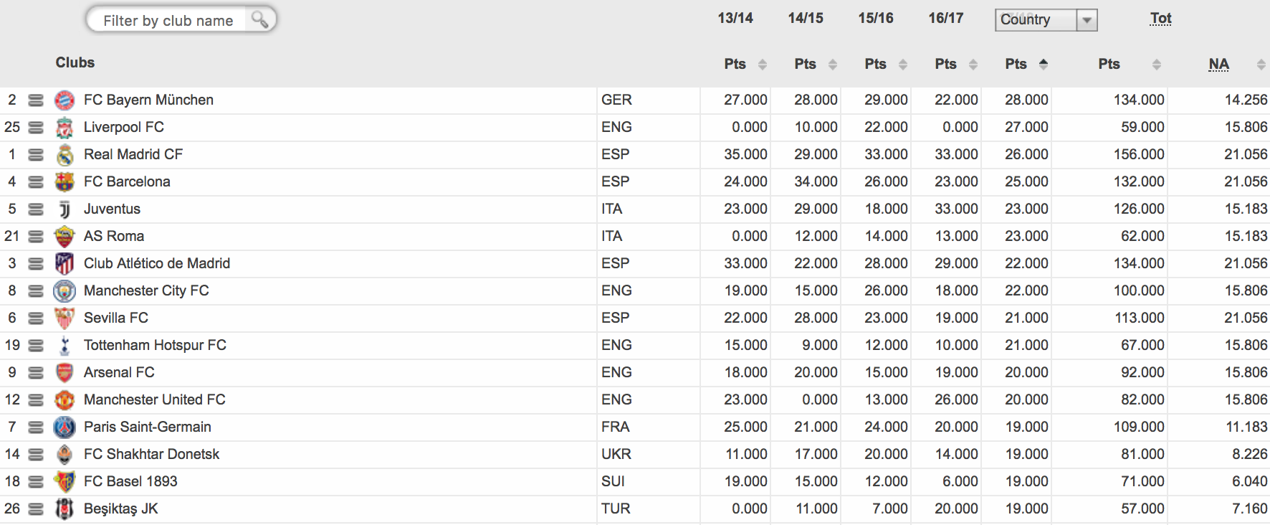
Task: Click the Liverpool FC club crest
Action: tap(65, 128)
